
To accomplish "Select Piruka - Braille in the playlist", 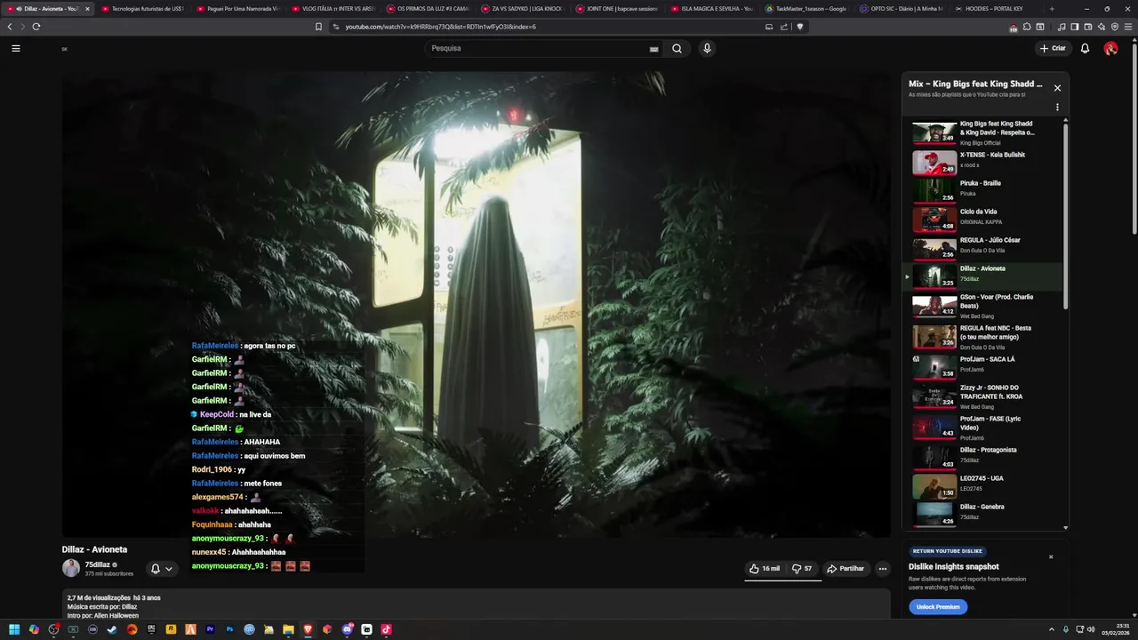I will click(x=987, y=190).
